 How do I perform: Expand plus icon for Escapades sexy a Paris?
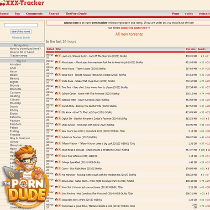[59, 199]
